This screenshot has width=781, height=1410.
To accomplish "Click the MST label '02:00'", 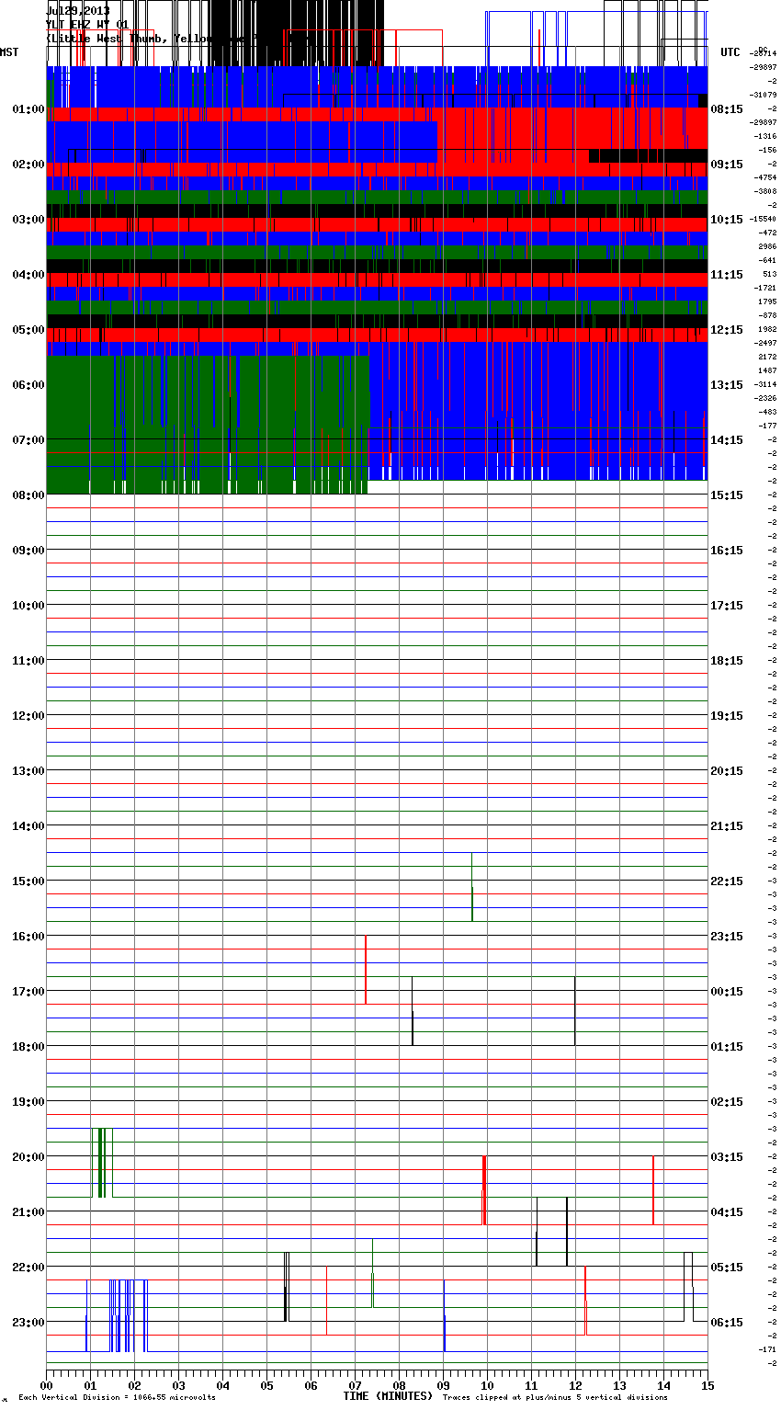I will (x=28, y=165).
